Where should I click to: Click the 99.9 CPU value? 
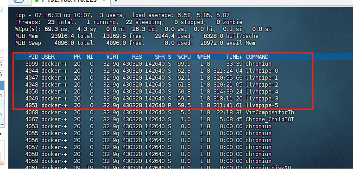click(x=184, y=64)
